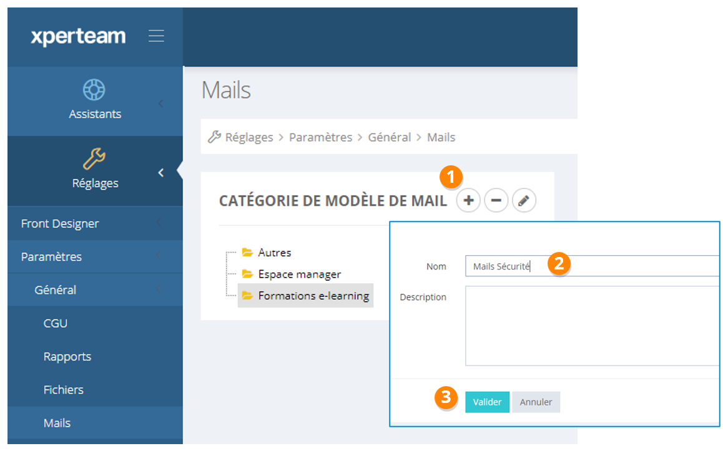The height and width of the screenshot is (451, 723).
Task: Remove category using the minus icon
Action: tap(496, 201)
